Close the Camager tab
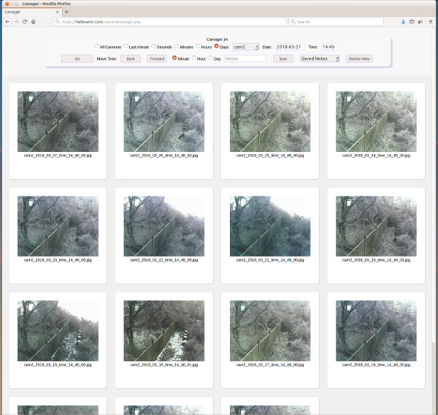This screenshot has height=415, width=438. (x=57, y=12)
